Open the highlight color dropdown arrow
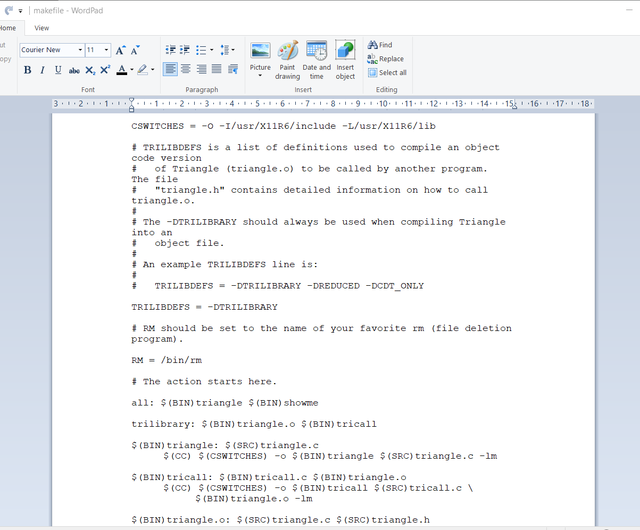Image resolution: width=640 pixels, height=530 pixels. tap(153, 70)
